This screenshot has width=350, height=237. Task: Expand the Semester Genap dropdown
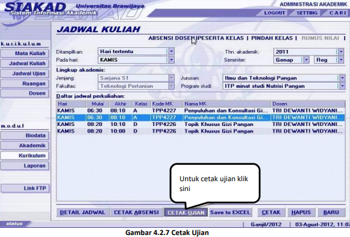306,60
